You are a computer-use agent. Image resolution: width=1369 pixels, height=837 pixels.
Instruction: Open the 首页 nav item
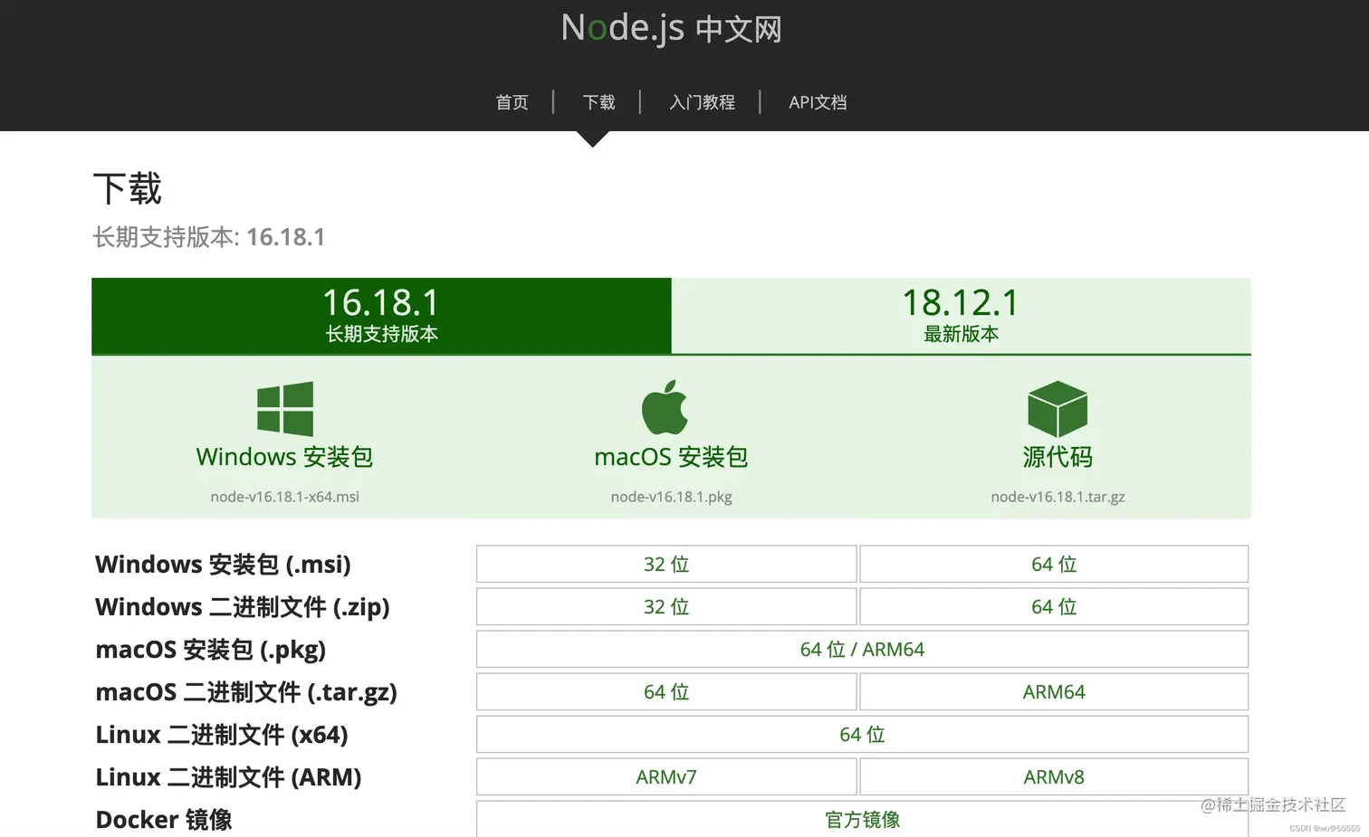tap(512, 102)
